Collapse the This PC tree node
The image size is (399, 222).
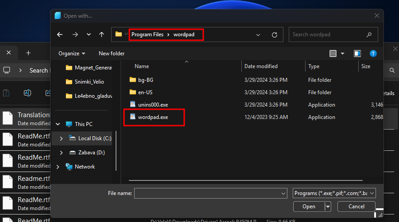(x=58, y=124)
